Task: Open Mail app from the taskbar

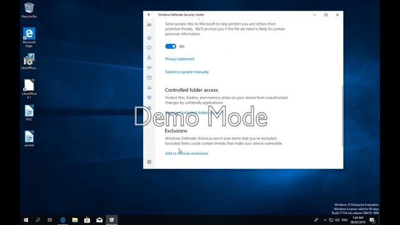Action: pyautogui.click(x=99, y=220)
